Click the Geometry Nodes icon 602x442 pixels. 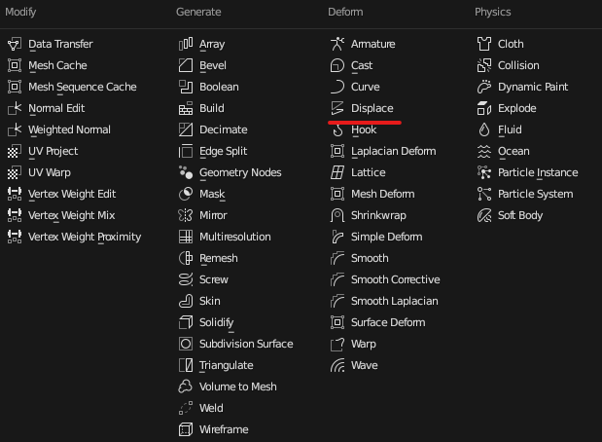tap(186, 172)
